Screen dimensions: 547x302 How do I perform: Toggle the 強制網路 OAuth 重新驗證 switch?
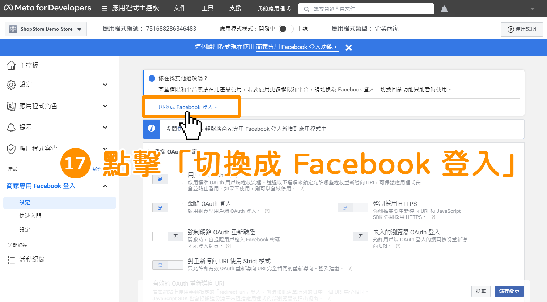tap(168, 236)
